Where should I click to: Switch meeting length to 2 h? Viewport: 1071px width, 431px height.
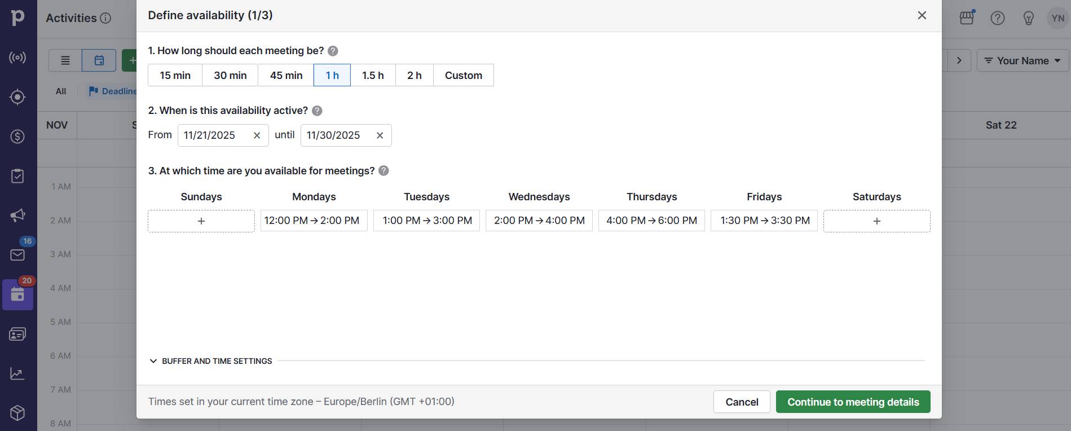coord(414,74)
